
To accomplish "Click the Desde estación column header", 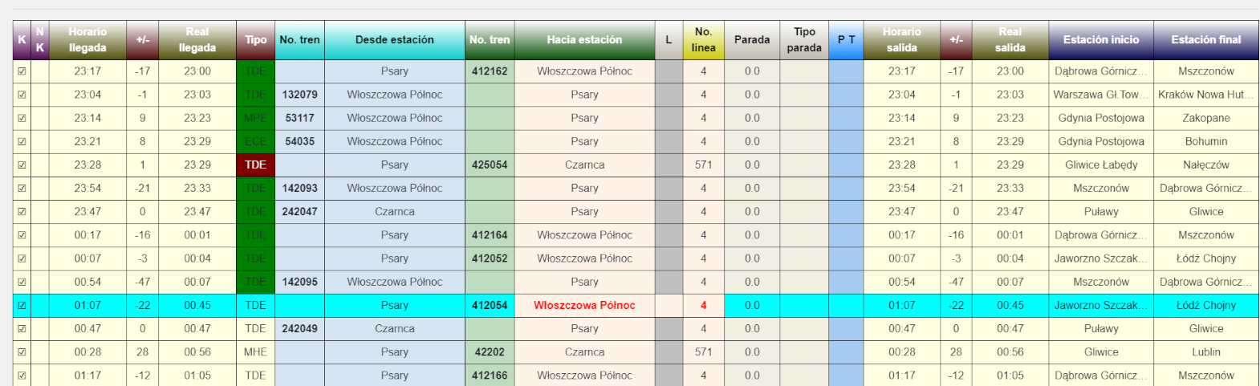I will coord(394,39).
